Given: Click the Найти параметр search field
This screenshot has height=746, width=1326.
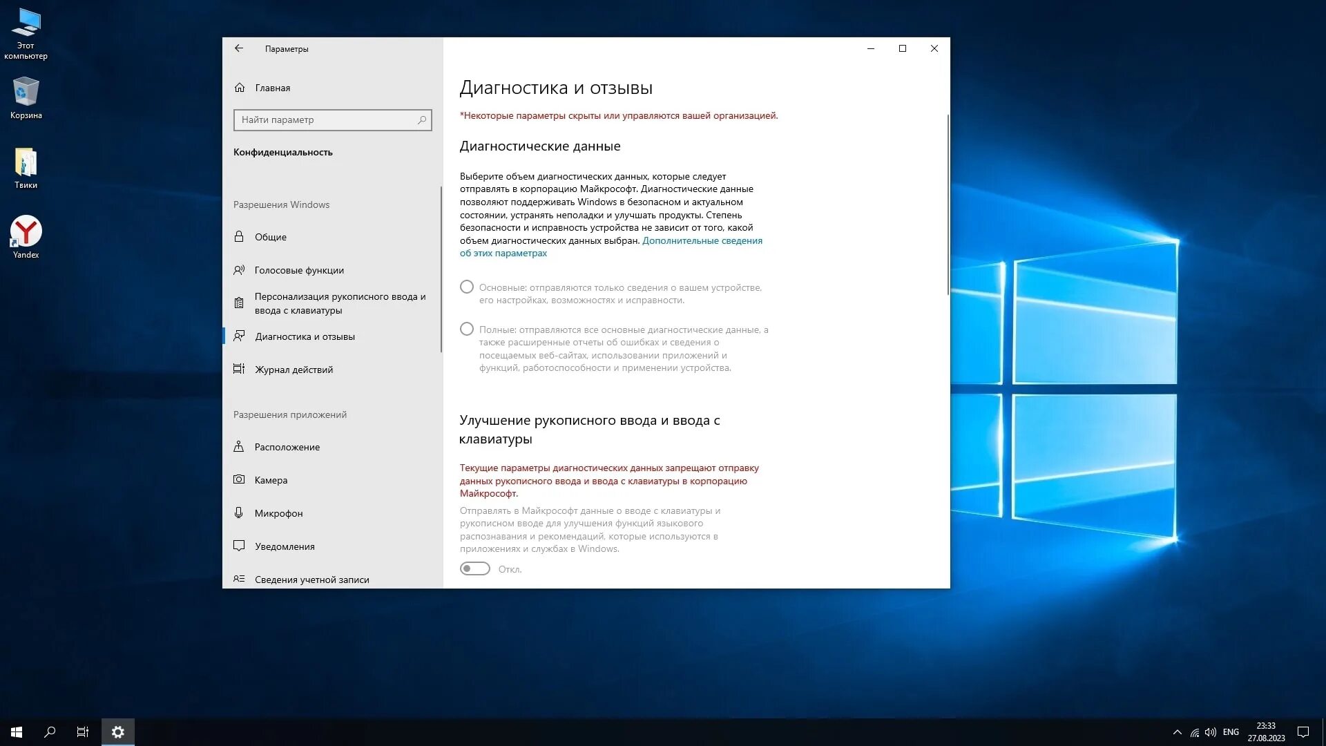Looking at the screenshot, I should [333, 119].
